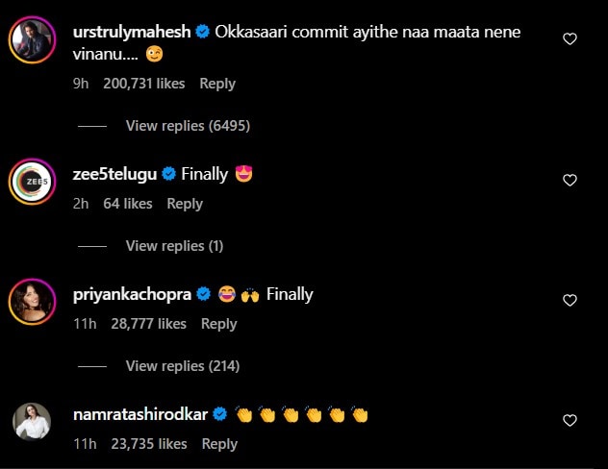
Task: Open the 28,777 likes list
Action: (148, 324)
